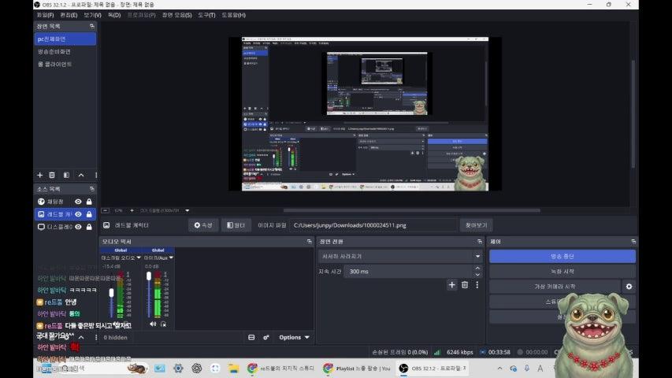Click the virtual camera settings gear icon
Screen dimensions: 672x378
pyautogui.click(x=629, y=287)
